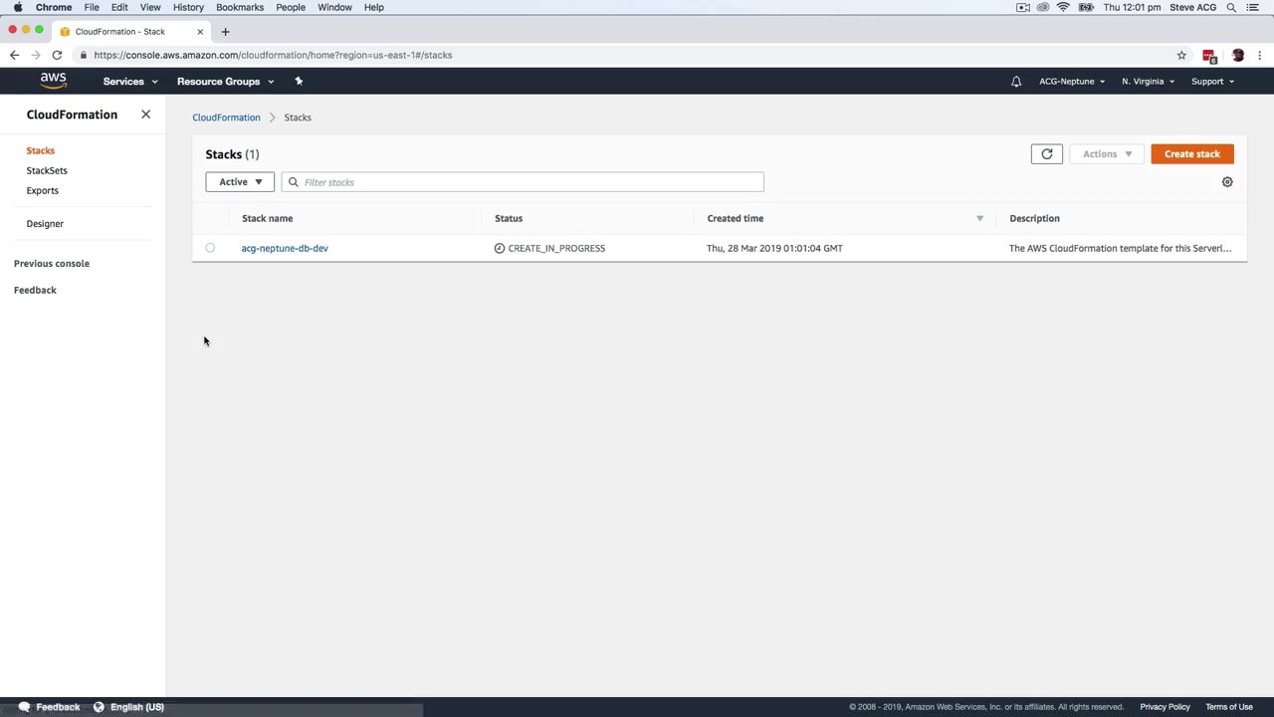Open the Window menu

point(334,7)
